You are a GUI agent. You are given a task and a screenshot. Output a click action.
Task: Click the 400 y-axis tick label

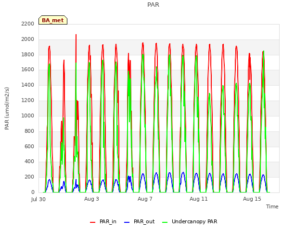[29, 162]
